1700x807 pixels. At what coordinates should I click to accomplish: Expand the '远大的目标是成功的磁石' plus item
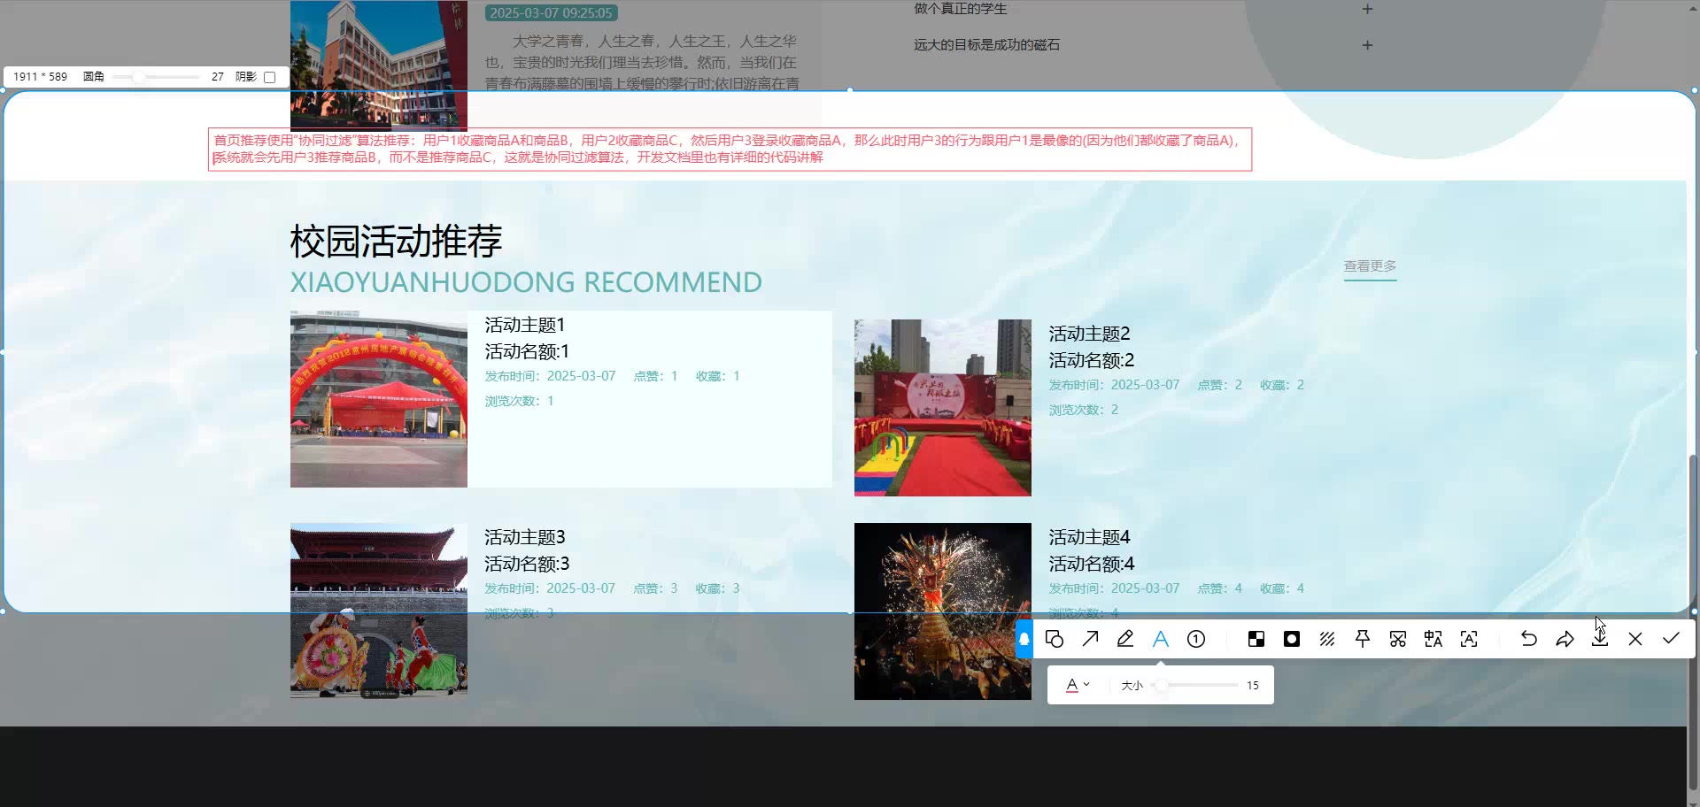pyautogui.click(x=1367, y=45)
